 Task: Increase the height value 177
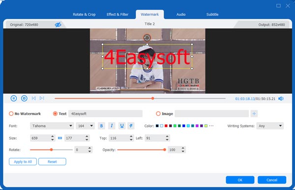(x=87, y=136)
